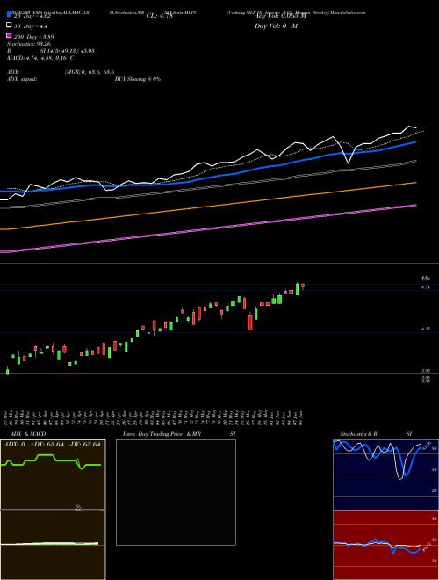Click the magenta 200 Day legend swatch
Screen dimensions: 439x580
(x=10, y=35)
